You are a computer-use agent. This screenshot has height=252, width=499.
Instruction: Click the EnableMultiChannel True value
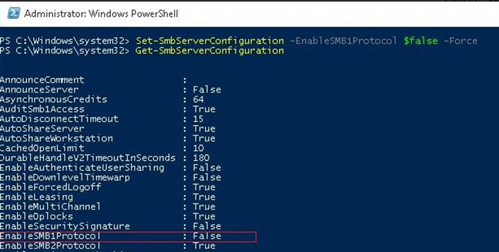pyautogui.click(x=204, y=207)
